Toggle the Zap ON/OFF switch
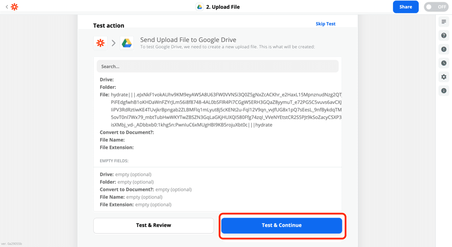The height and width of the screenshot is (247, 452). [x=436, y=7]
